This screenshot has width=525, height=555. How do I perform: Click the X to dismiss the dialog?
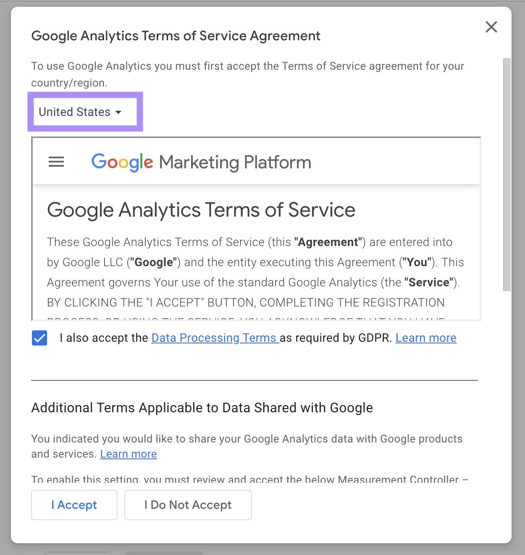point(491,27)
